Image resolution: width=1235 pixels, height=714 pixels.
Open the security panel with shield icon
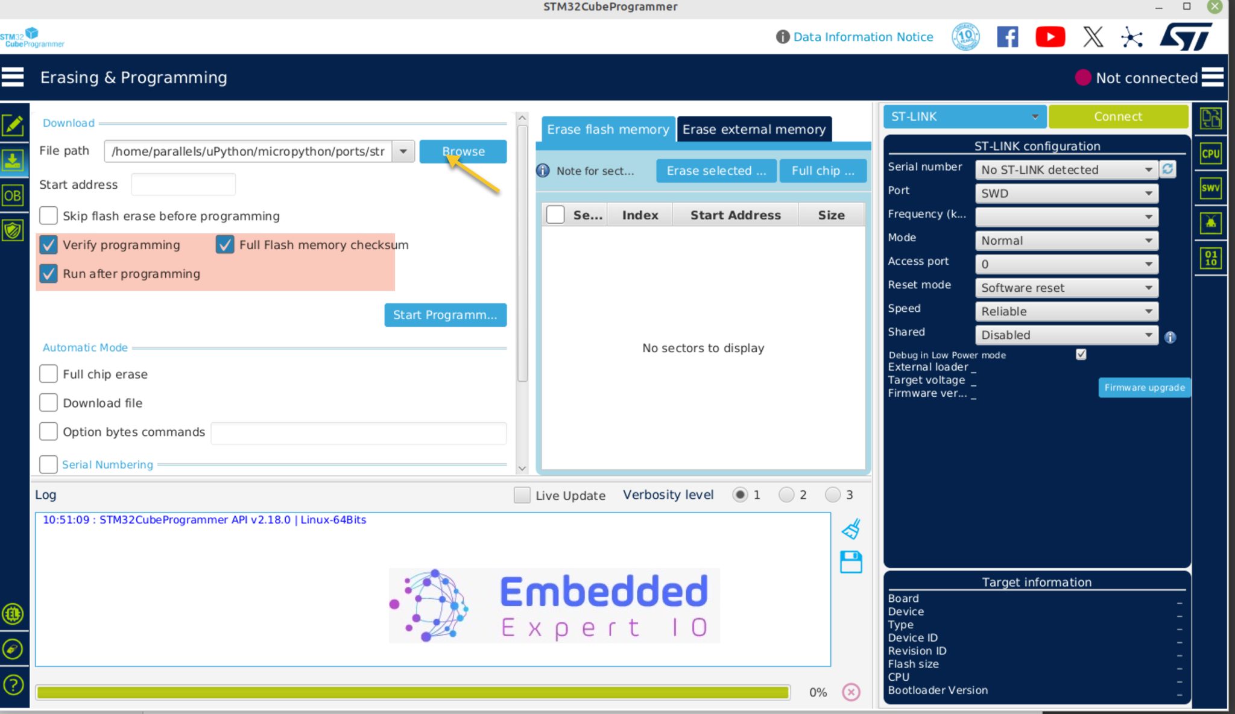tap(13, 229)
